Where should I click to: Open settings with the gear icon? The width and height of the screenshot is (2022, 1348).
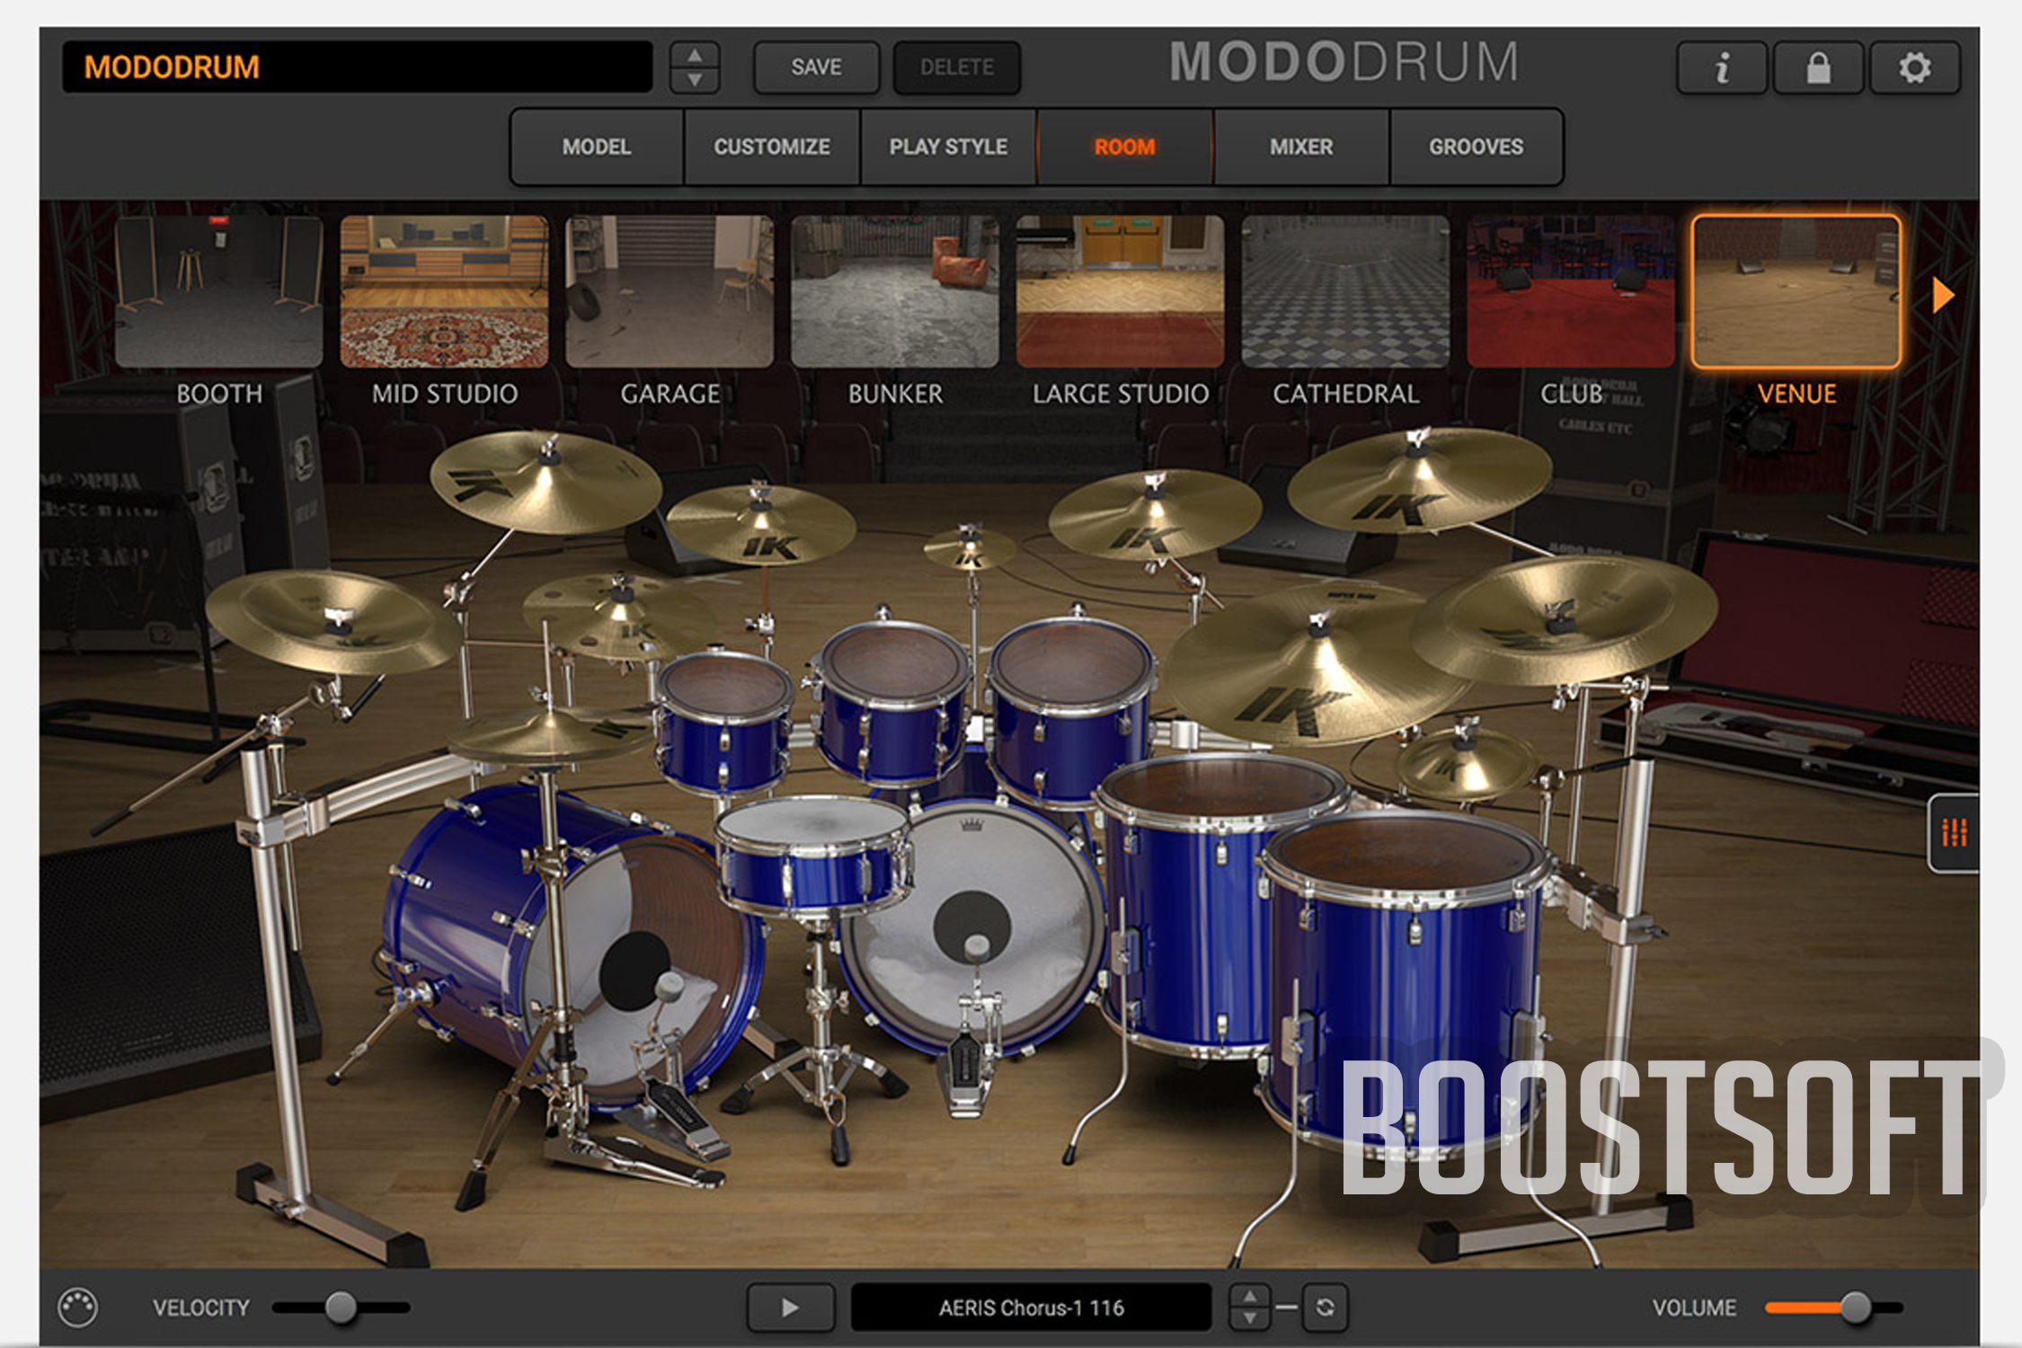[x=1914, y=67]
